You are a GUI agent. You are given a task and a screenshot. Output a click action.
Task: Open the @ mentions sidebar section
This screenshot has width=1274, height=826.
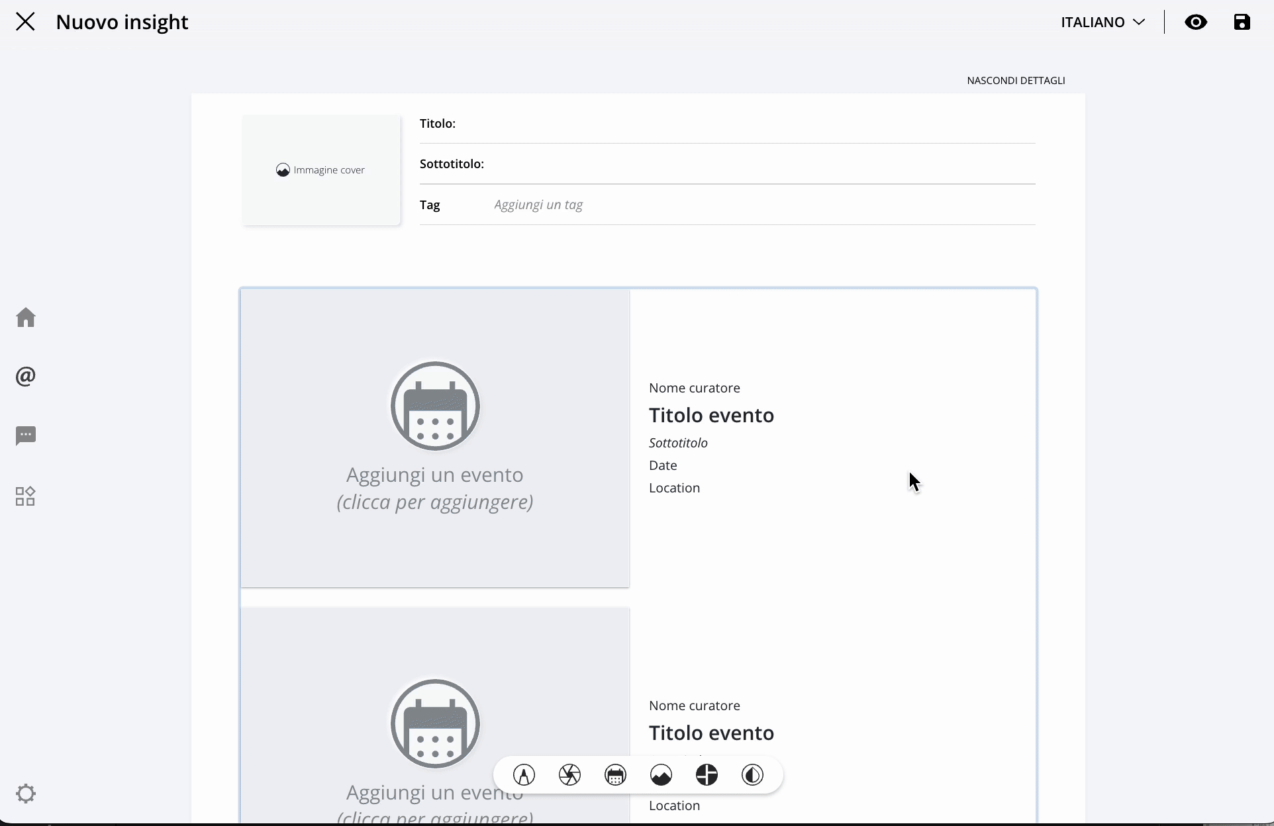[26, 377]
